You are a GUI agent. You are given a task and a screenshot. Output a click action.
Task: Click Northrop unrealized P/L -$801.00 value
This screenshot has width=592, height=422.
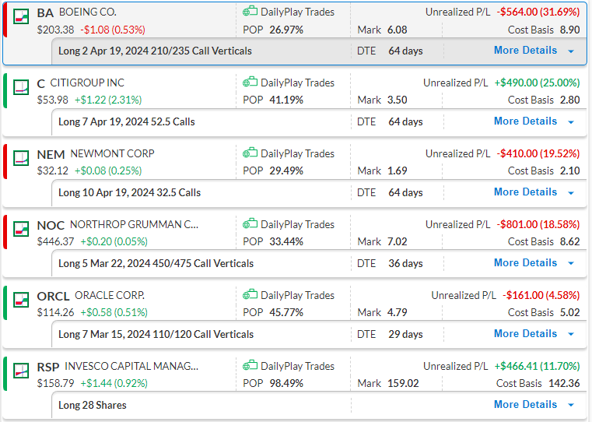point(538,224)
